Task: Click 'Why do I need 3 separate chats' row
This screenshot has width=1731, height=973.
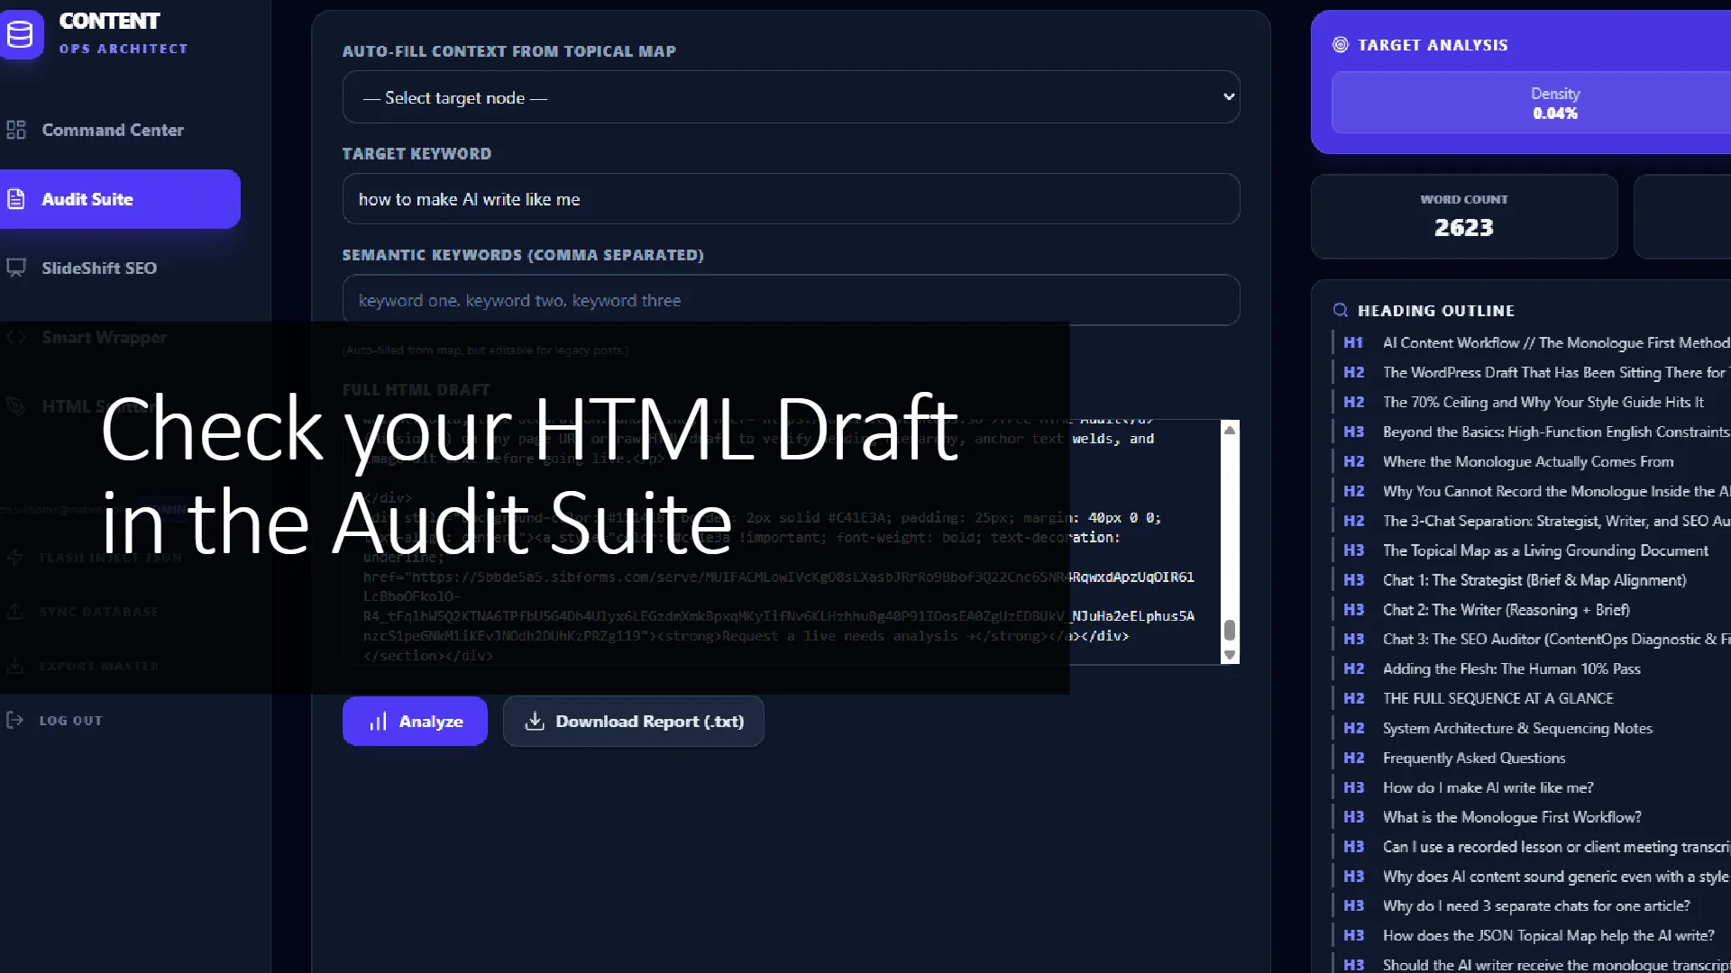Action: [1532, 905]
